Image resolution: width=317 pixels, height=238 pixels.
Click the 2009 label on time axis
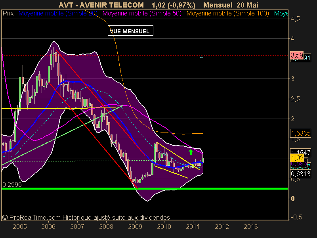pos(135,226)
